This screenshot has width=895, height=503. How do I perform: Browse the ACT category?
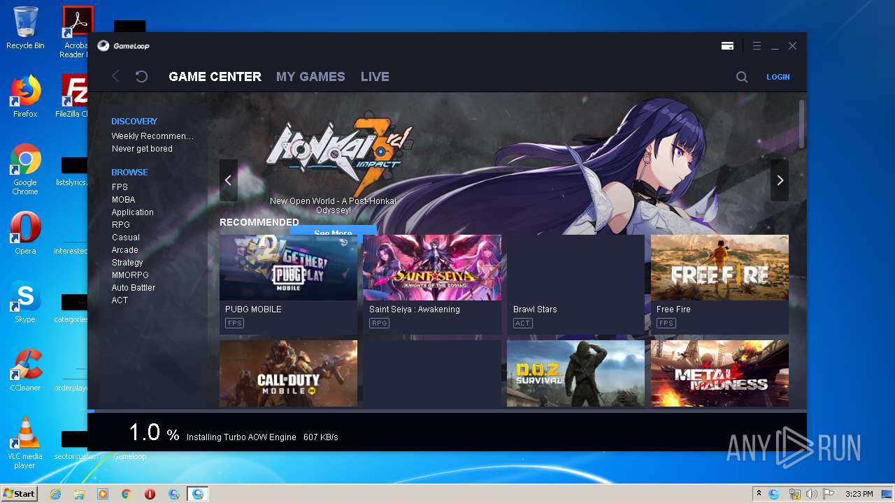coord(120,300)
